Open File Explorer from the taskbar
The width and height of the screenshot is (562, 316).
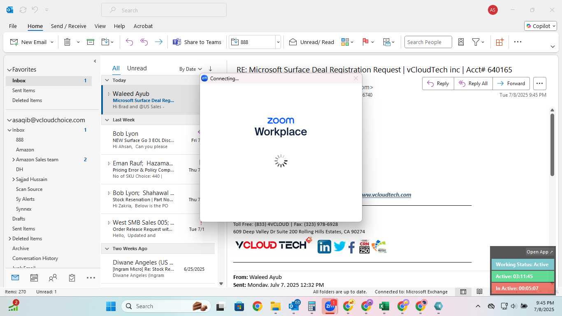275,306
